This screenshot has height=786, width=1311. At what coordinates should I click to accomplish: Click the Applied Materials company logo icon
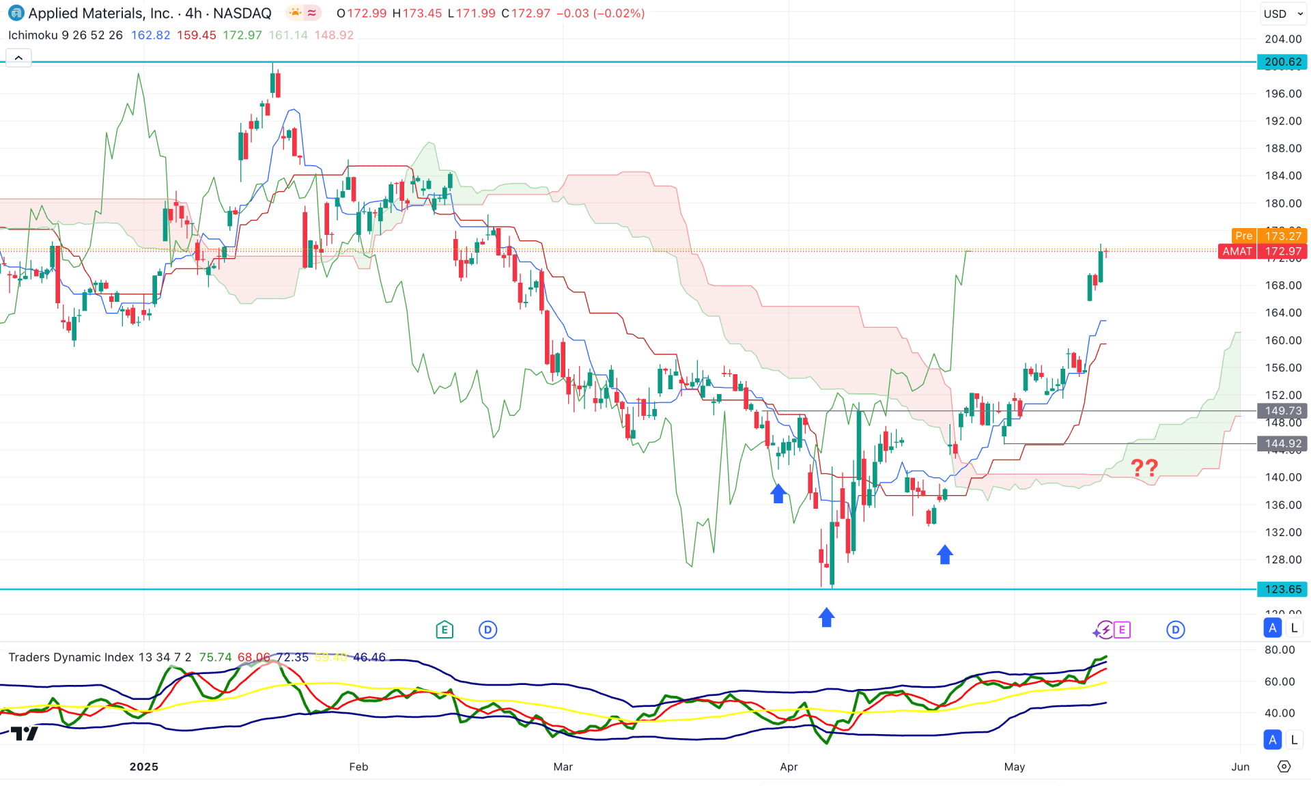point(16,13)
